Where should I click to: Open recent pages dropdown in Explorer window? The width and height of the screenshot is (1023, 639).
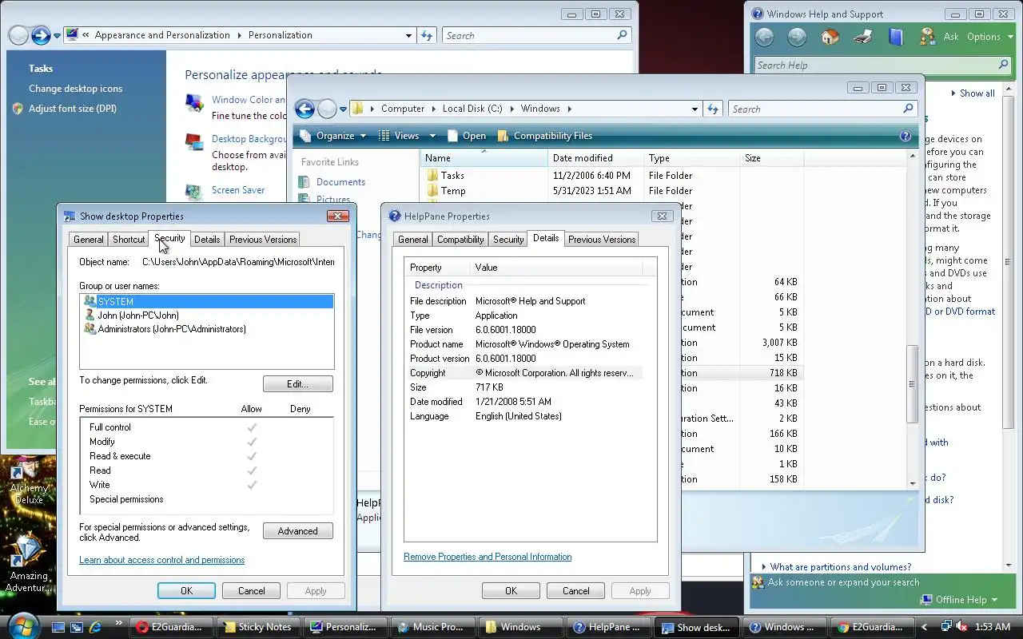[343, 109]
